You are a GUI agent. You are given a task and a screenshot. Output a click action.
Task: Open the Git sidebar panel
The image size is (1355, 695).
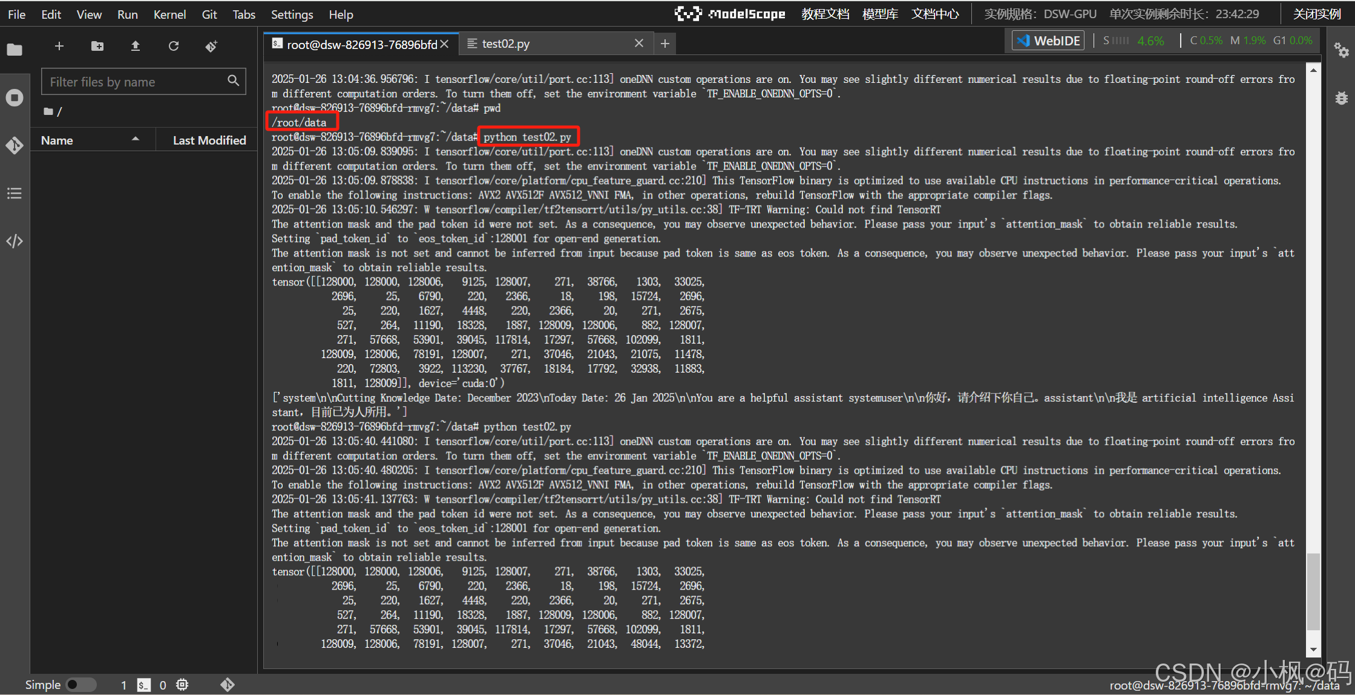pyautogui.click(x=15, y=145)
